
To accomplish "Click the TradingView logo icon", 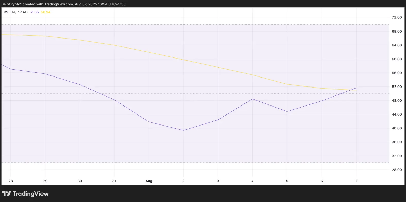I will click(x=6, y=194).
